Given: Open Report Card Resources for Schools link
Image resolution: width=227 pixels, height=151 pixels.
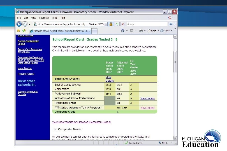Looking at the screenshot, I should [30, 51].
